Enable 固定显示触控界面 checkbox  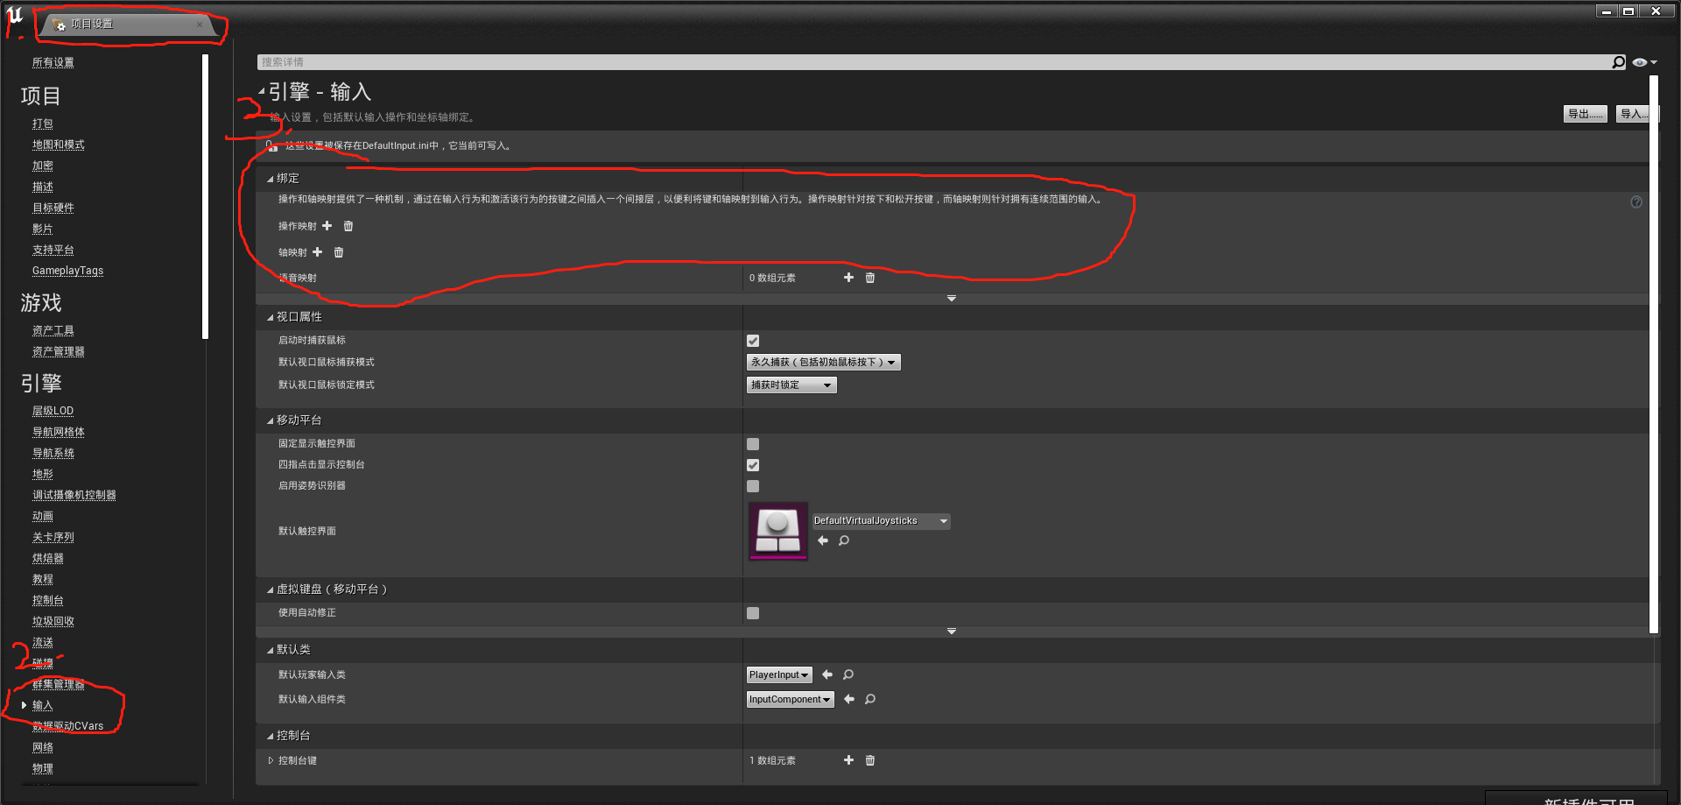tap(753, 444)
